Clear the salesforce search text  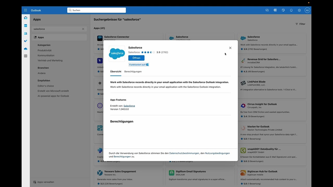[83, 29]
